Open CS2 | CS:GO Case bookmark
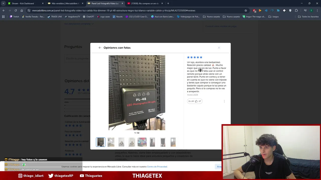This screenshot has height=180, width=321. coord(136,17)
